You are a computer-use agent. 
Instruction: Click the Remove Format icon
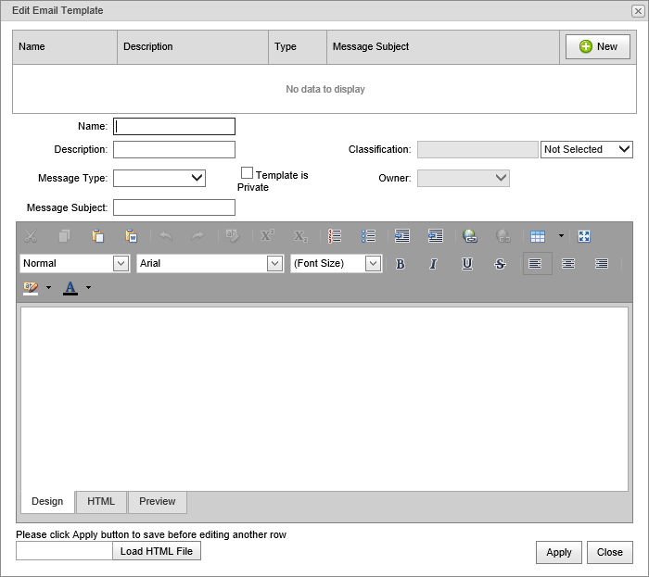tap(233, 236)
